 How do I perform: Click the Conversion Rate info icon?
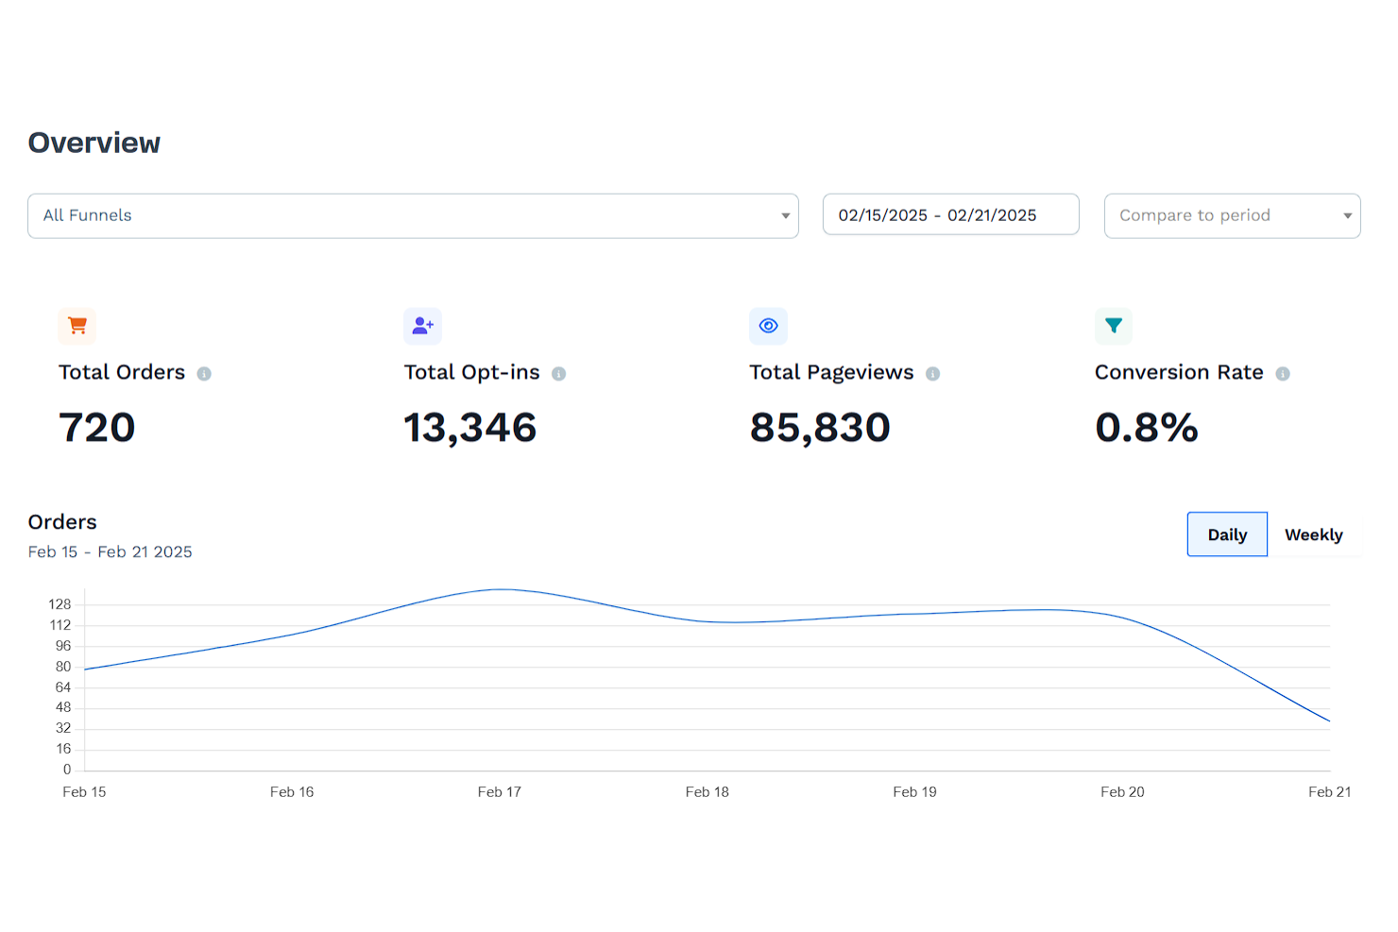tap(1283, 373)
